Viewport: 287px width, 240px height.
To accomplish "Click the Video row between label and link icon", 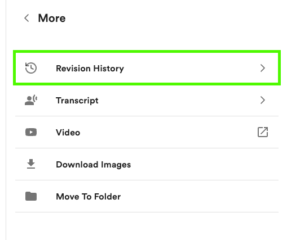I will (169, 132).
